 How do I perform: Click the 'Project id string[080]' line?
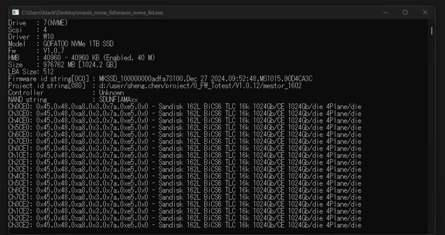155,86
